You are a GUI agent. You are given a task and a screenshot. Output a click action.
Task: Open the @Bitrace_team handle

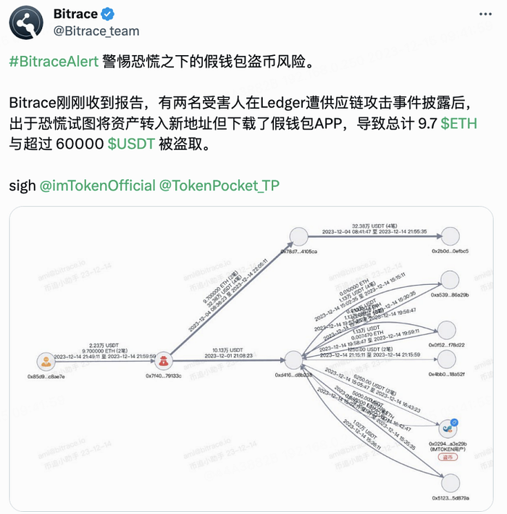[x=96, y=31]
